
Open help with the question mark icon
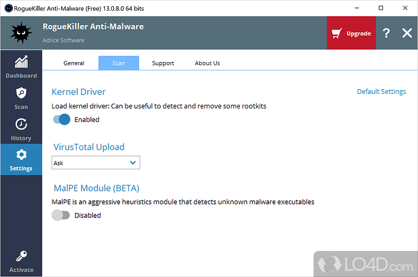click(386, 33)
